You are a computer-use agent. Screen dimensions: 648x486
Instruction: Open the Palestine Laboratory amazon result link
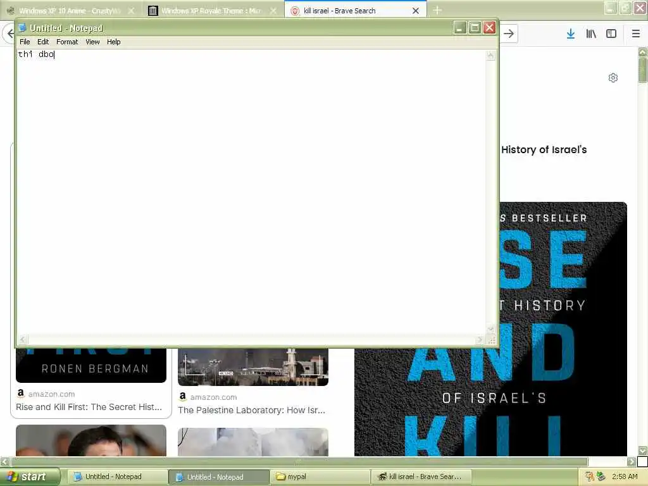coord(251,410)
